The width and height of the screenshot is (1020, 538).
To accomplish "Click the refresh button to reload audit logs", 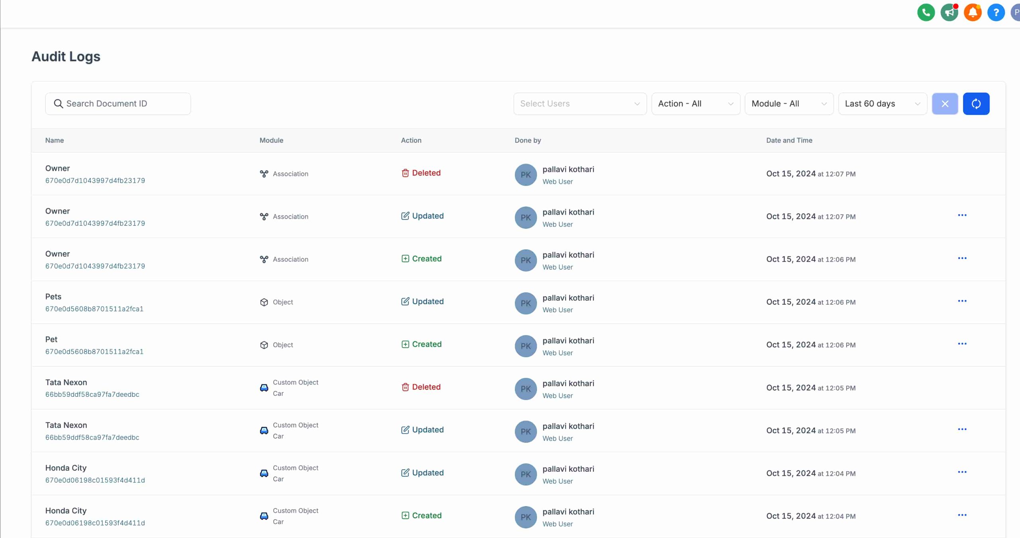I will point(976,103).
